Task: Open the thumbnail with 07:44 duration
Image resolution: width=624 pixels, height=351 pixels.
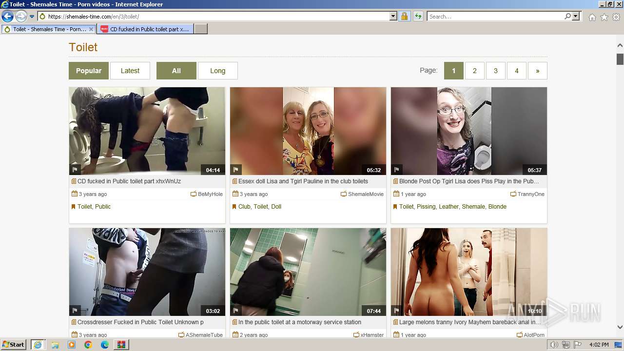Action: [x=308, y=272]
